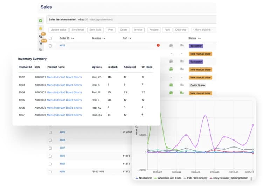Check the box beside order 4599
This screenshot has height=186, width=263.
point(50,172)
